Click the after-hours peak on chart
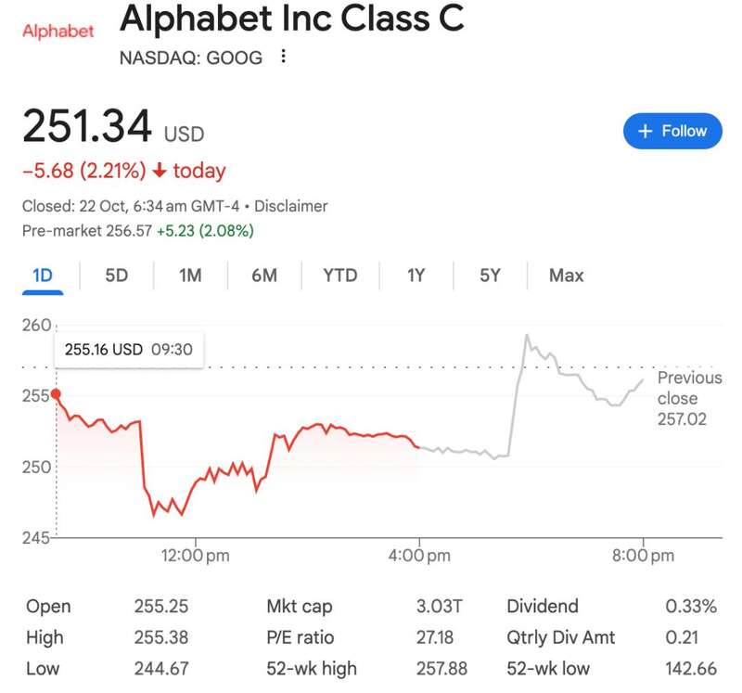Viewport: 742px width, 693px height. coord(527,335)
